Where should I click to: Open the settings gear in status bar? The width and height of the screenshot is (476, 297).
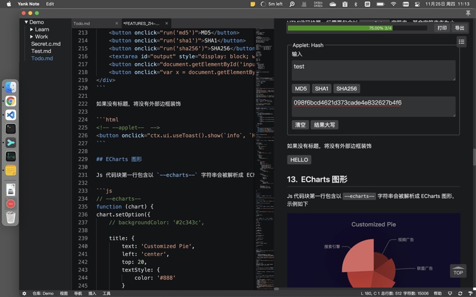coord(24,293)
